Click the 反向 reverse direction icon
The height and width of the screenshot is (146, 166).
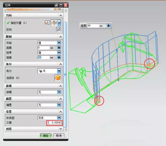point(58,30)
